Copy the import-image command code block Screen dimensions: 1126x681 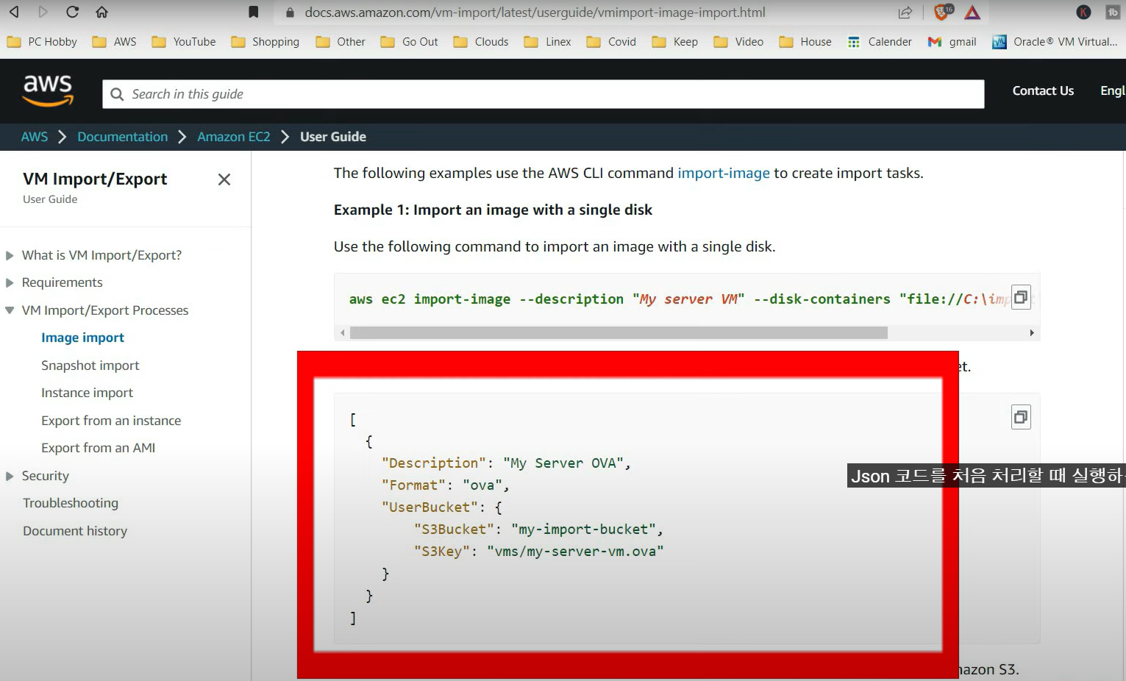[1021, 297]
